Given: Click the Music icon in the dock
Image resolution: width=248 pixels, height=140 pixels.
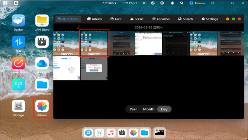Looking at the screenshot, I should pos(111,133).
